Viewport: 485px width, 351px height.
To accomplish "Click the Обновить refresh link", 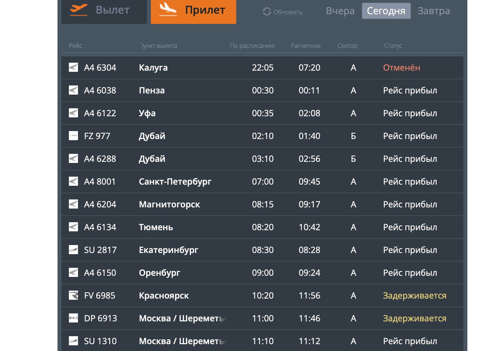I will (287, 12).
